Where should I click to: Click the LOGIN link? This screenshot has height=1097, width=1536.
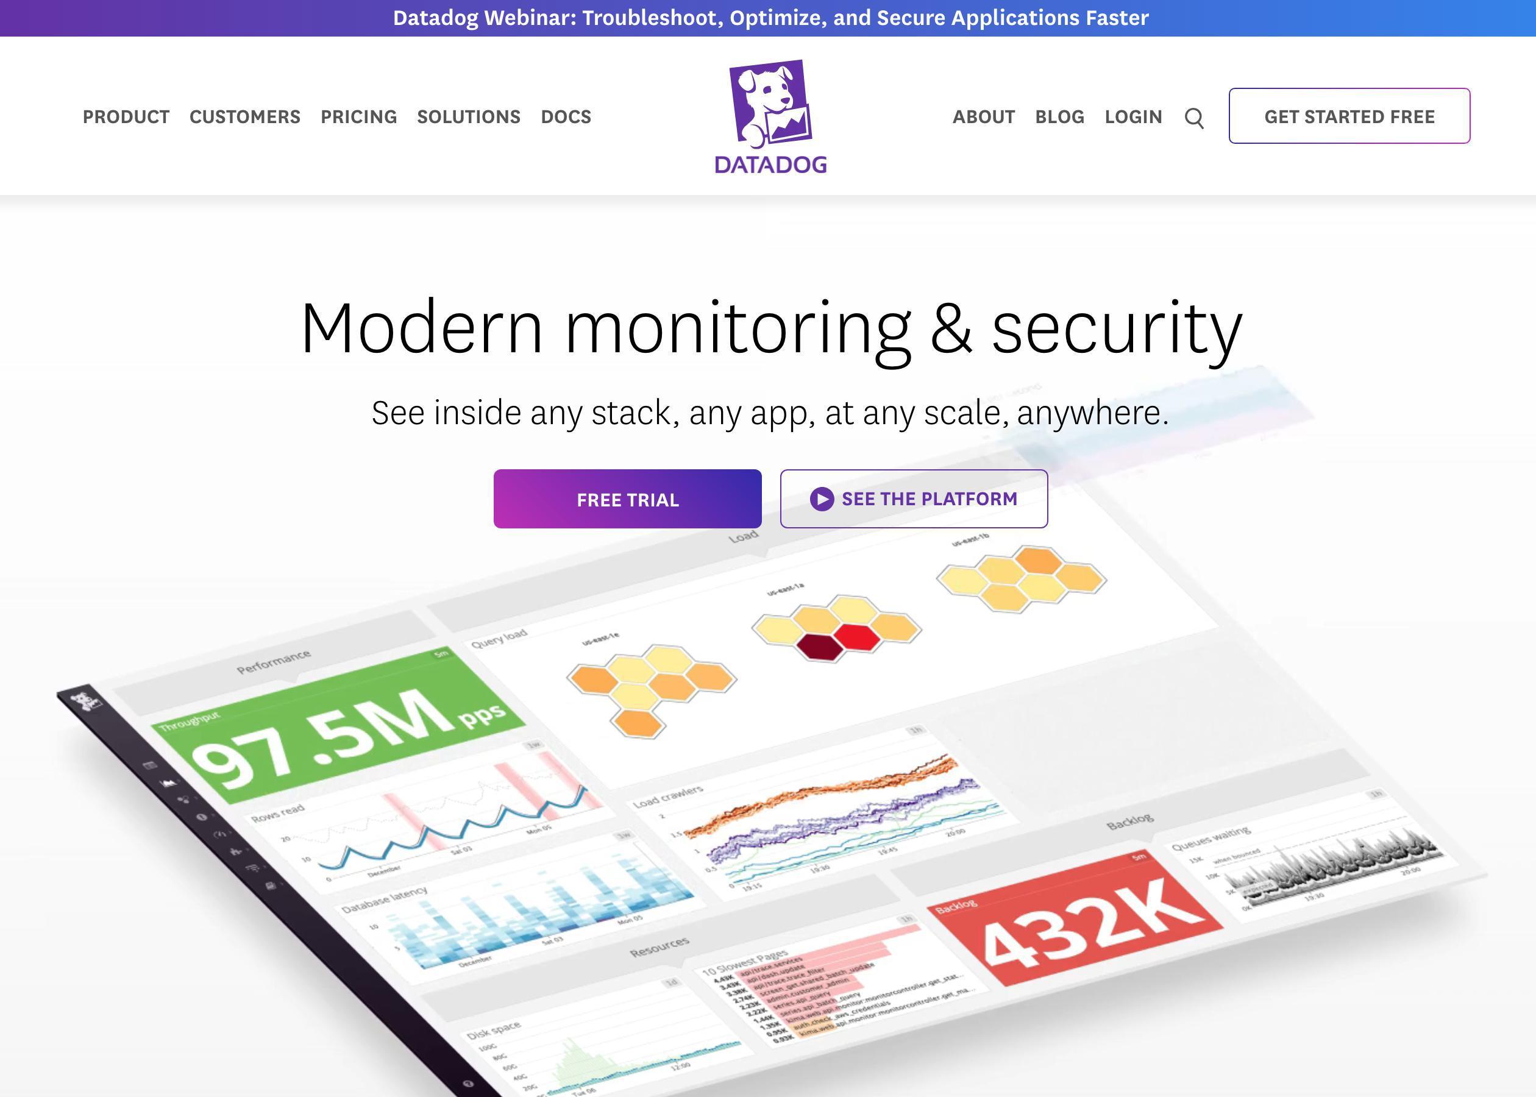(x=1135, y=116)
